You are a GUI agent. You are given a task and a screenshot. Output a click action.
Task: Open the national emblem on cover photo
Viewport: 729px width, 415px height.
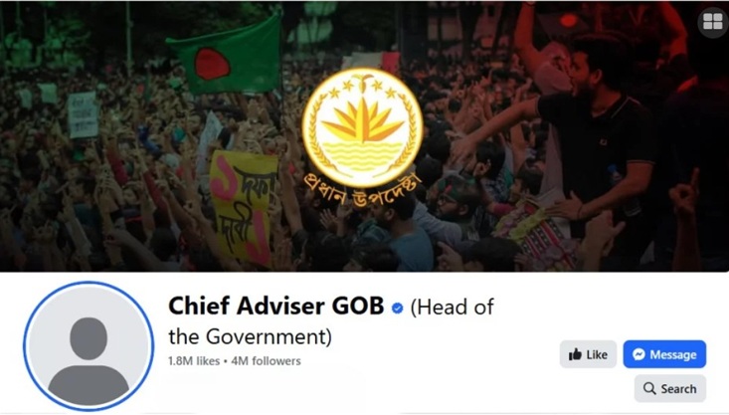click(x=363, y=128)
